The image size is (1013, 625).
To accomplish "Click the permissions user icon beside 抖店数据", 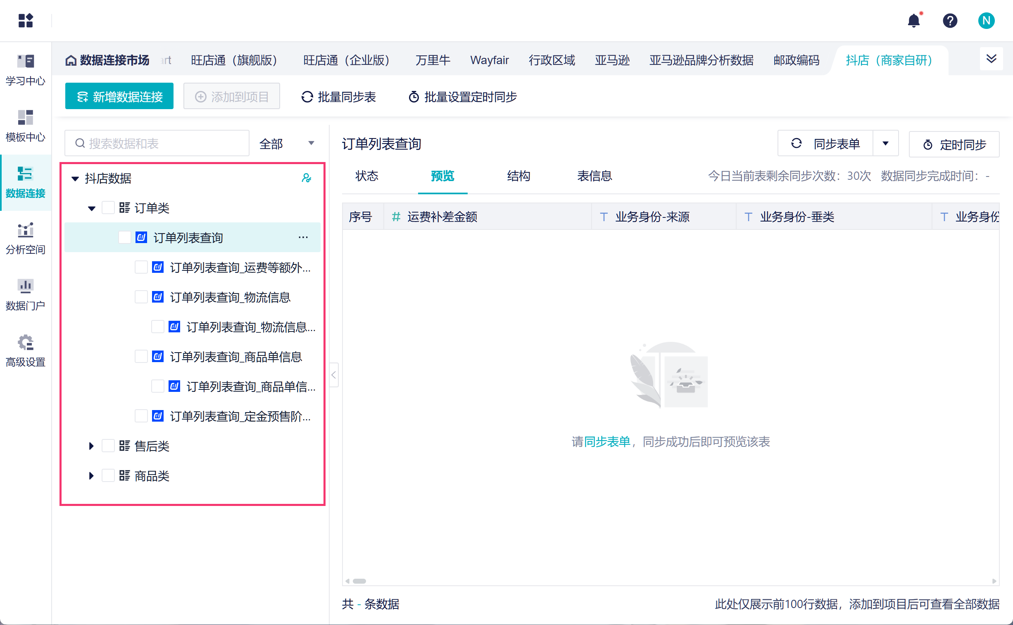I will (306, 178).
